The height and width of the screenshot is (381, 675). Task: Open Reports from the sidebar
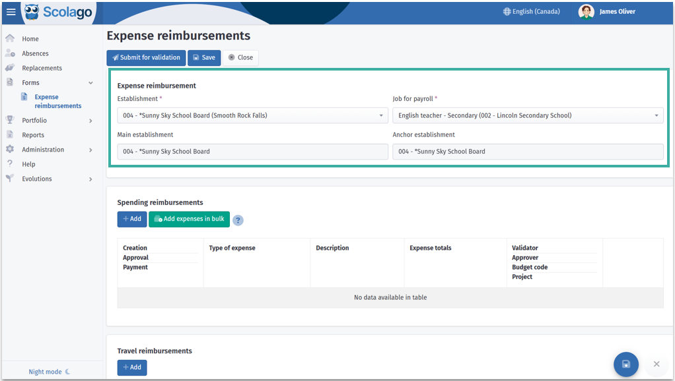pos(33,135)
